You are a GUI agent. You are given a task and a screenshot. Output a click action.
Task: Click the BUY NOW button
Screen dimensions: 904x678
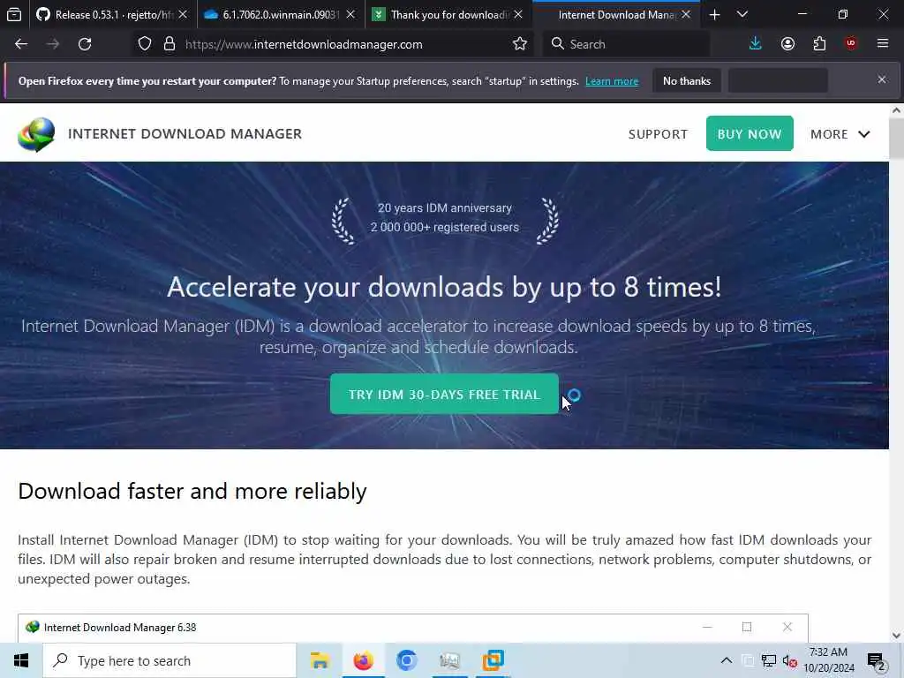(750, 134)
